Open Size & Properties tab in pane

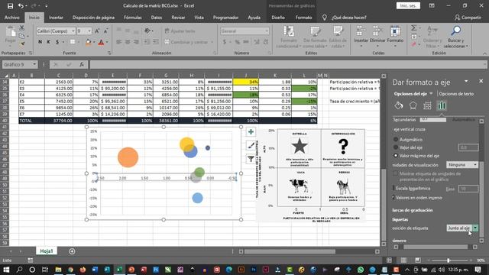tap(427, 105)
